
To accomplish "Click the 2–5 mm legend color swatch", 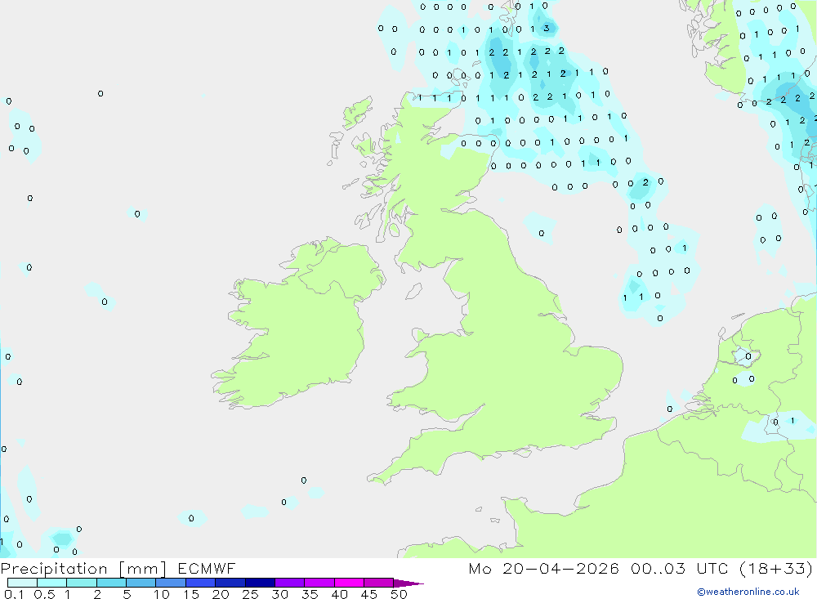I will click(x=111, y=583).
